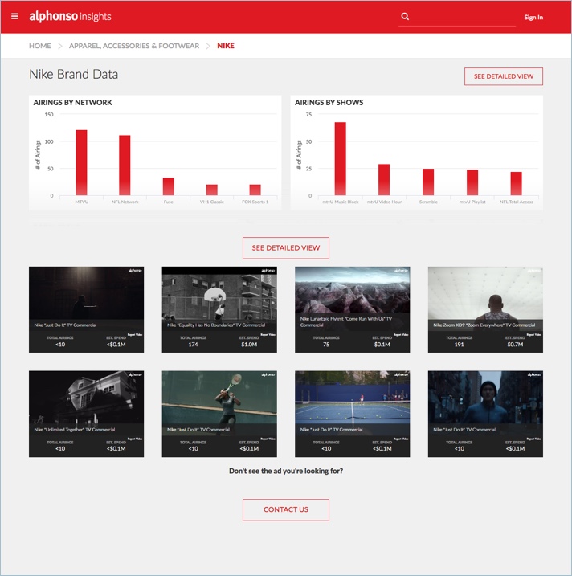Click the 174 total airings value
The image size is (572, 576).
click(193, 345)
